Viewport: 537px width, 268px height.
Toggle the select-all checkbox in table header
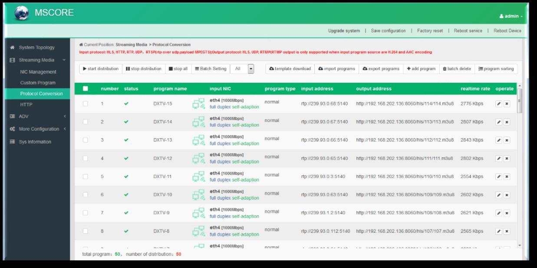click(86, 89)
